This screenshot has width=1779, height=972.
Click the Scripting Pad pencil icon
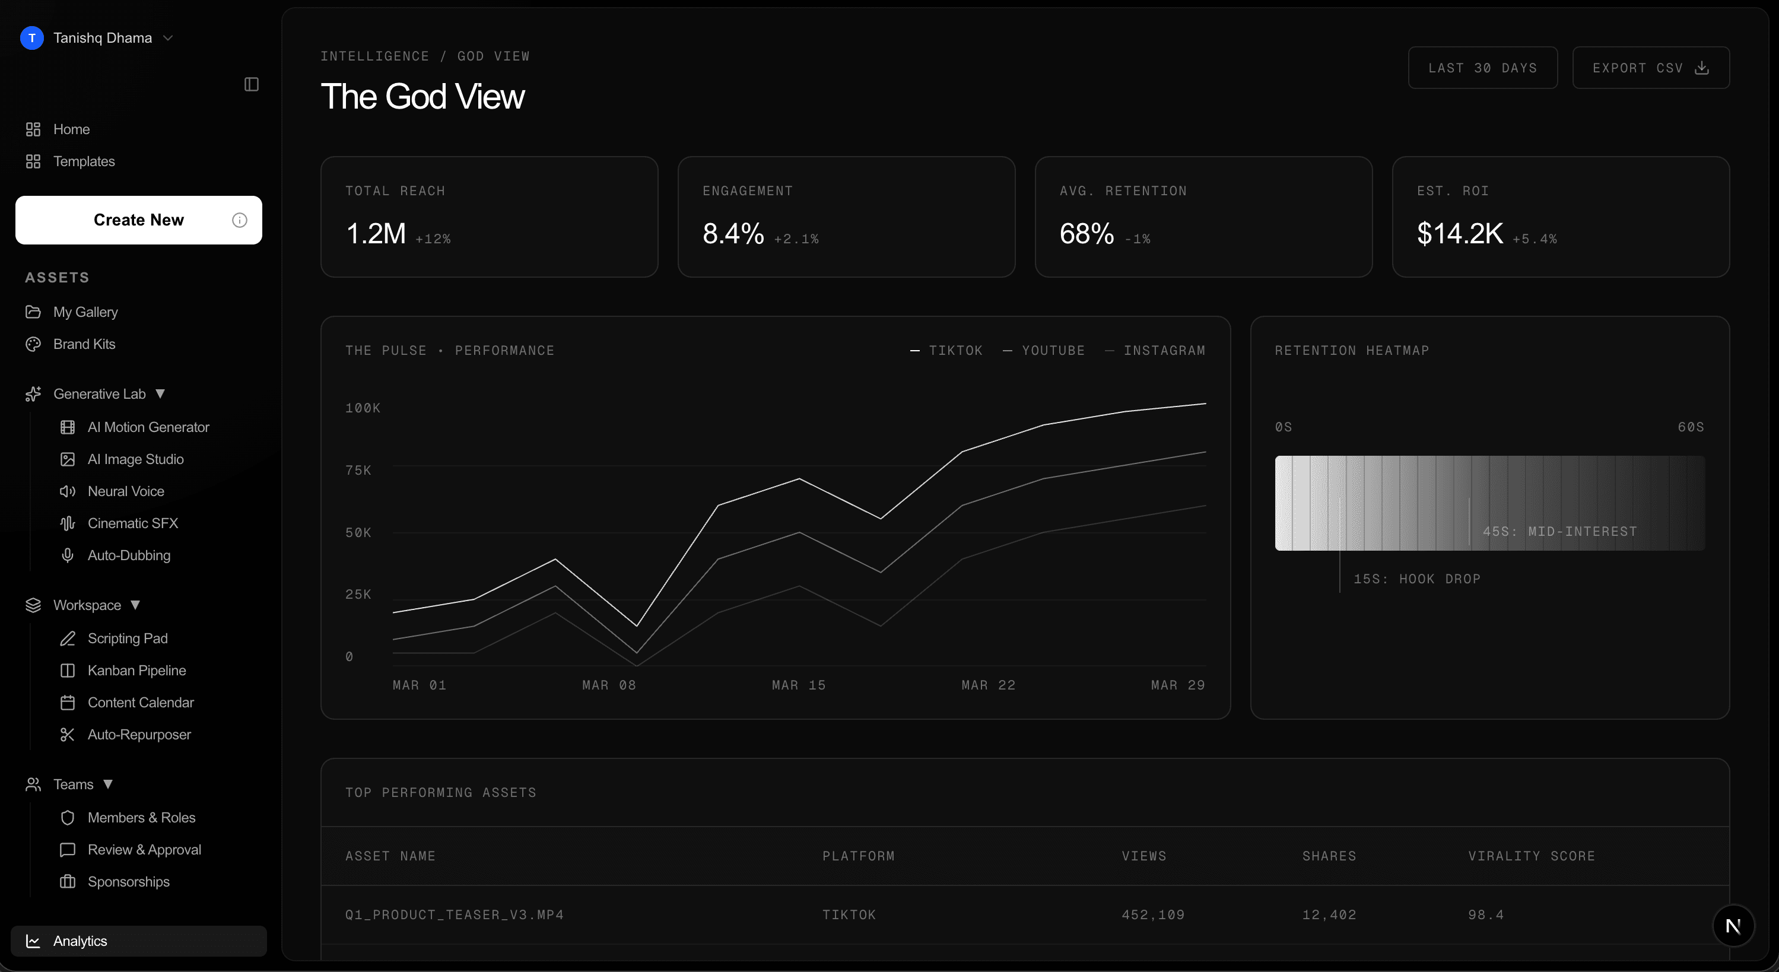coord(68,639)
